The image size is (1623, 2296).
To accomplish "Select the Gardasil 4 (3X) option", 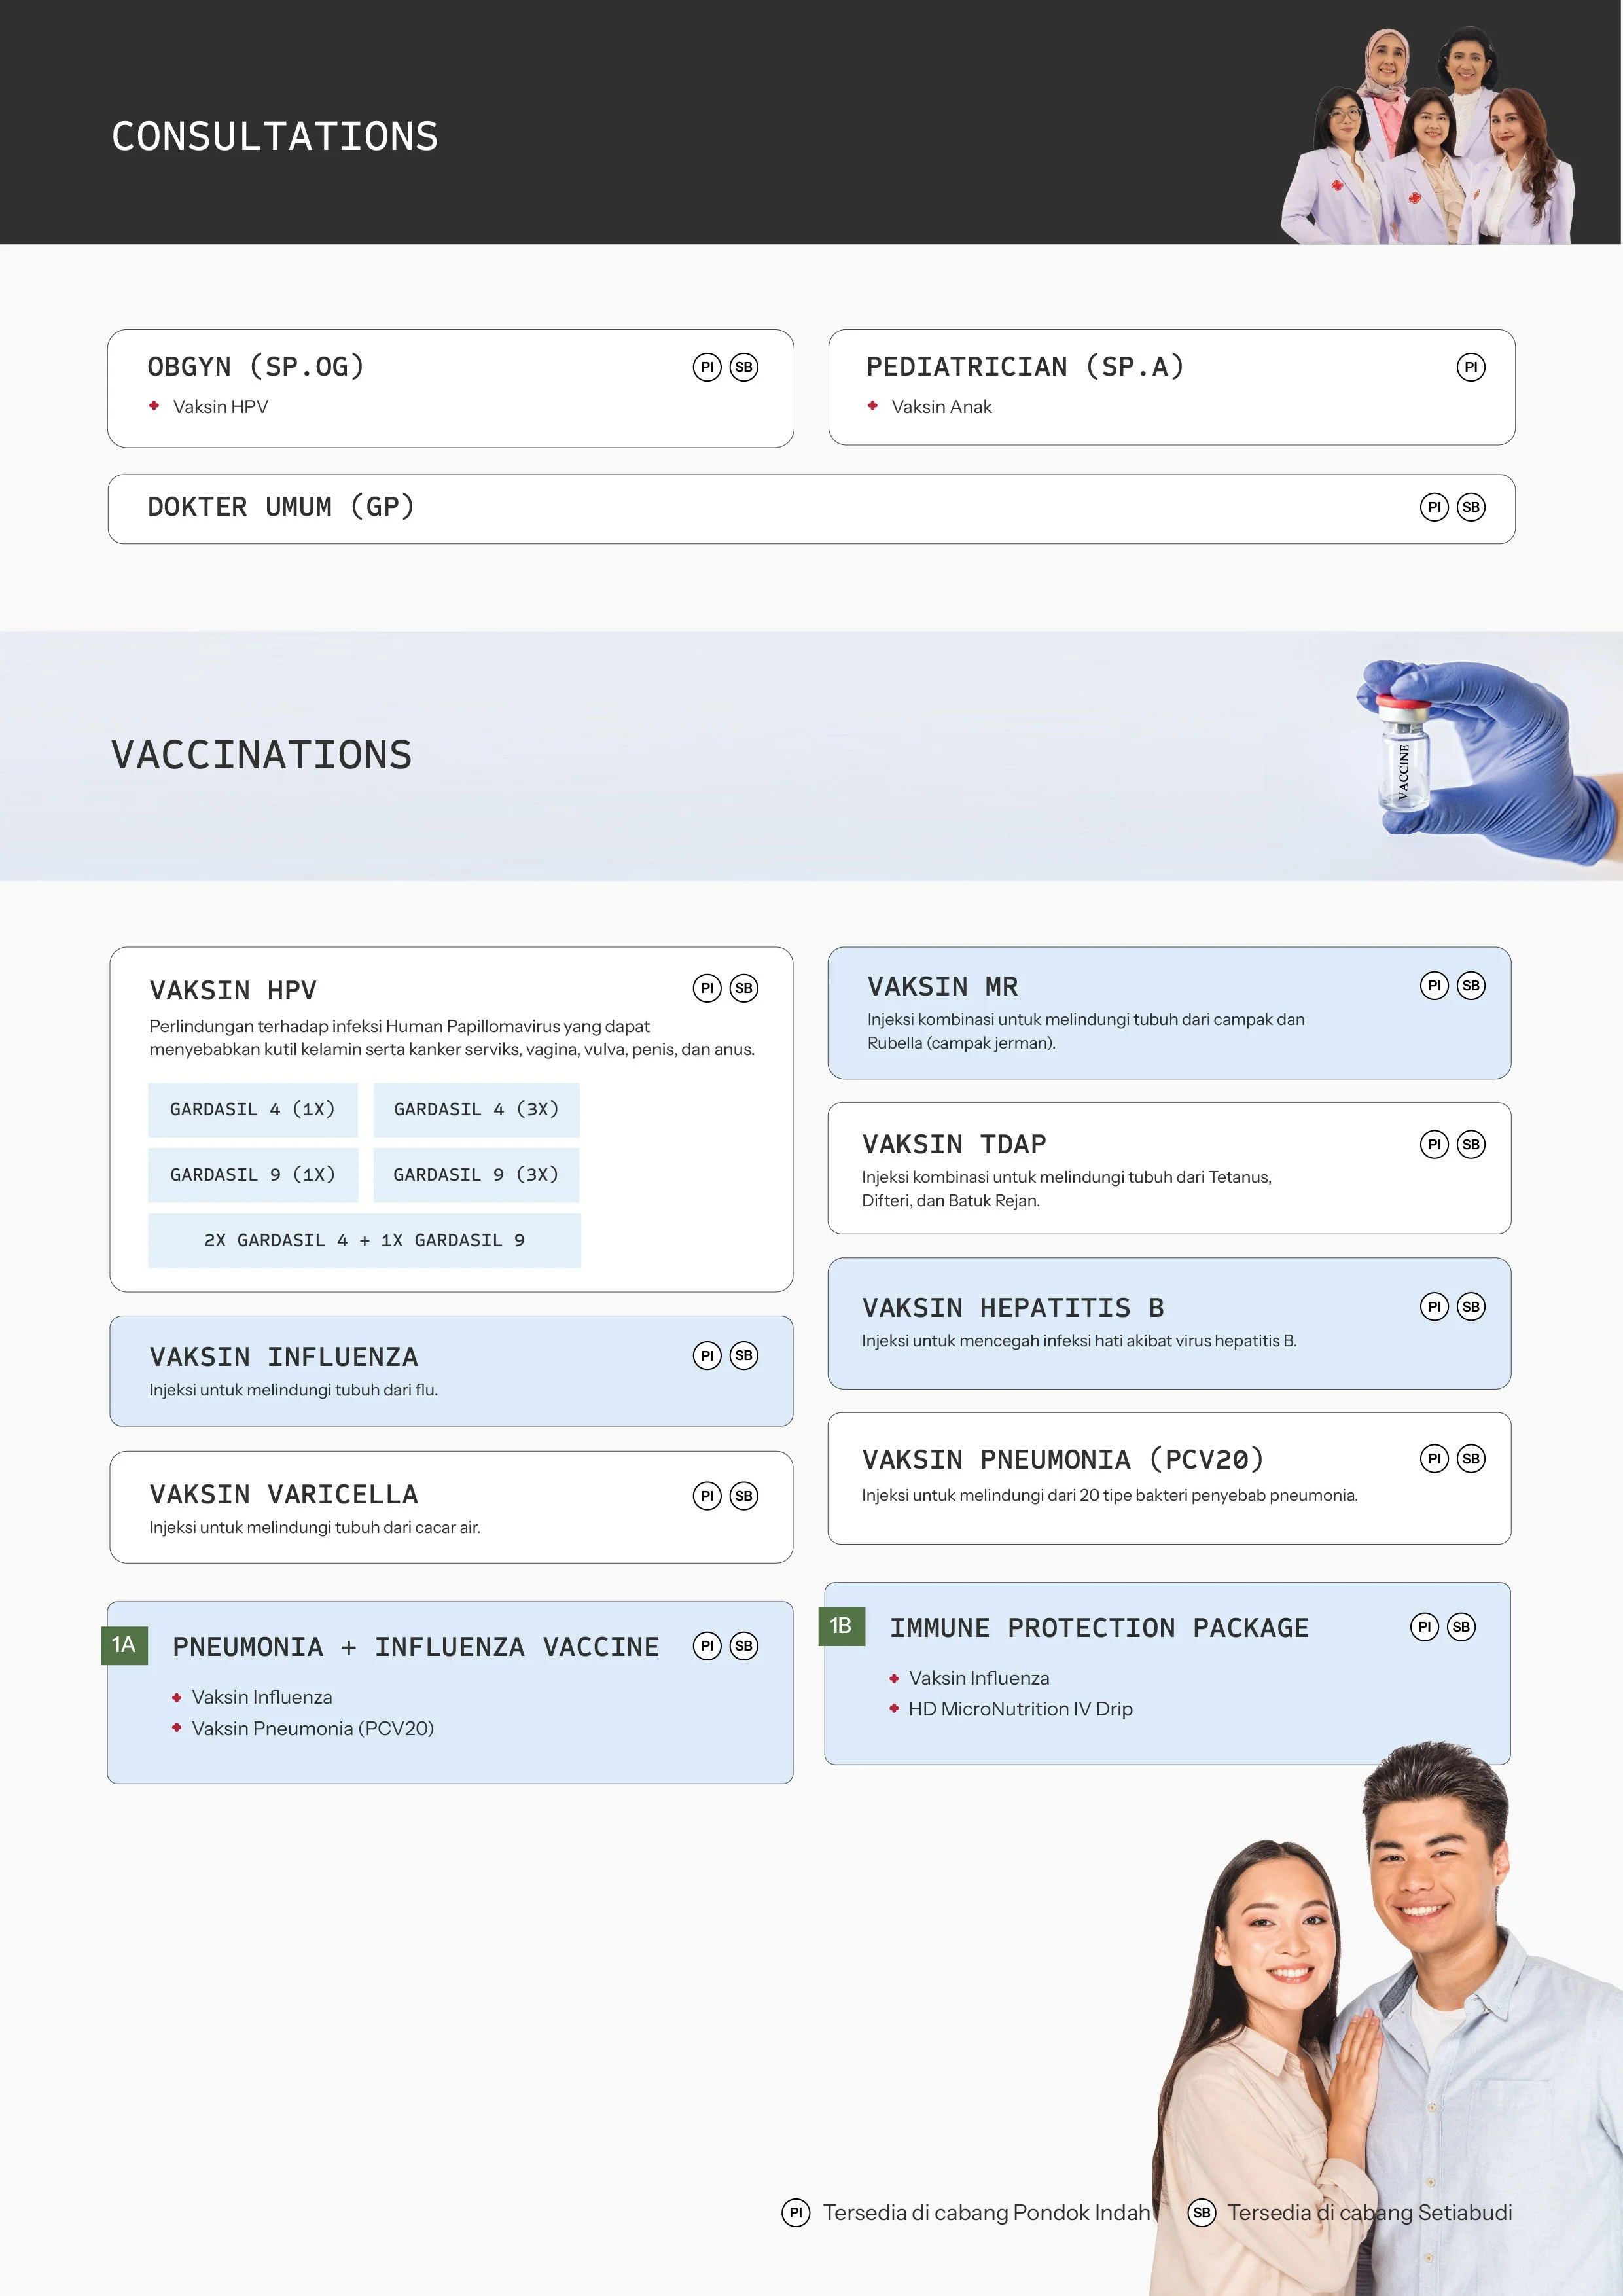I will tap(476, 1109).
